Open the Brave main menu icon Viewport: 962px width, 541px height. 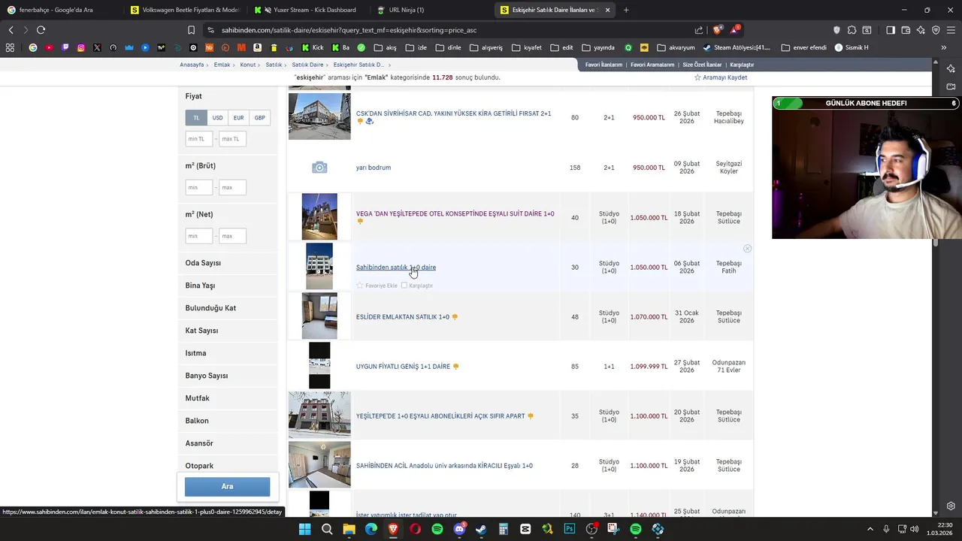pos(951,30)
